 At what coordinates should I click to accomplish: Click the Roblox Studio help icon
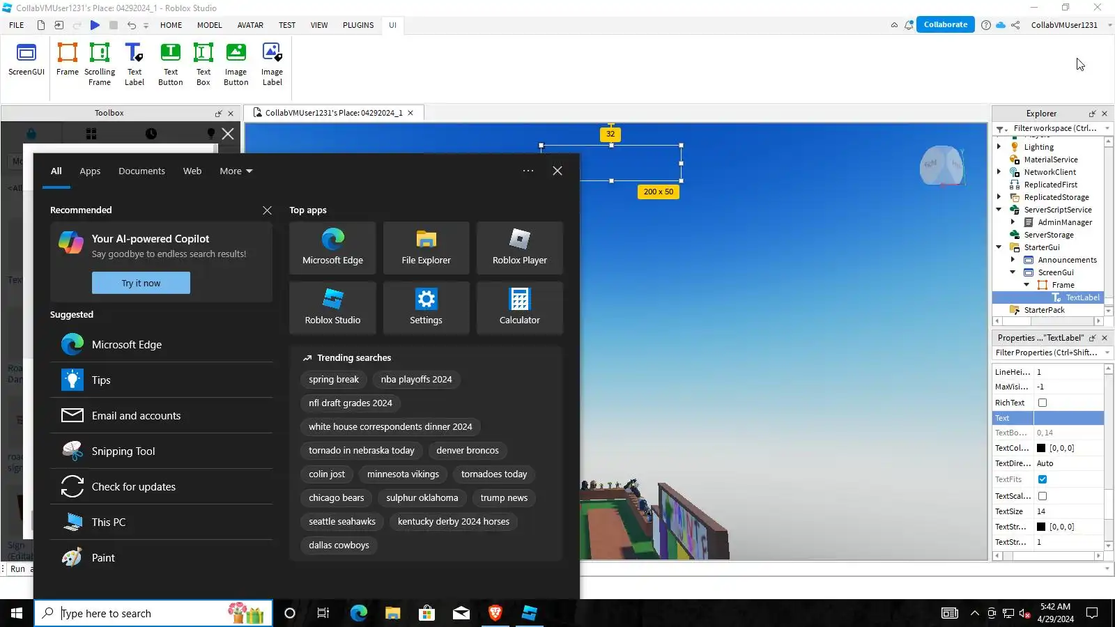tap(985, 25)
